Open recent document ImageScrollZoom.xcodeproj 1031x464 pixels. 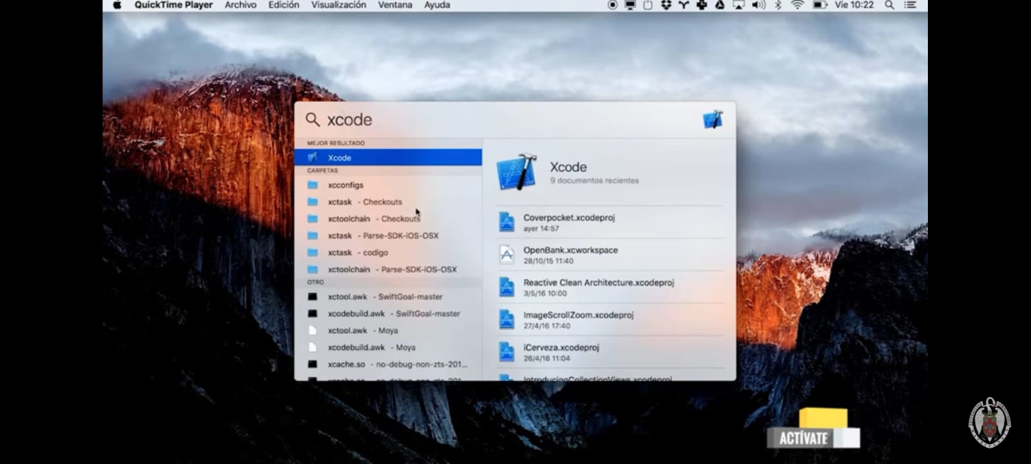tap(610, 320)
